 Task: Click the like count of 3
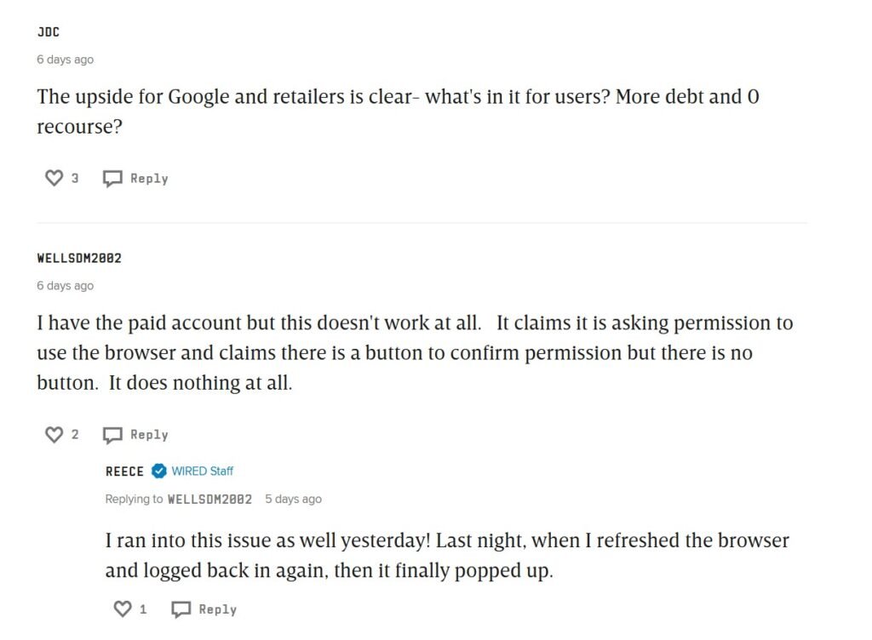point(75,178)
